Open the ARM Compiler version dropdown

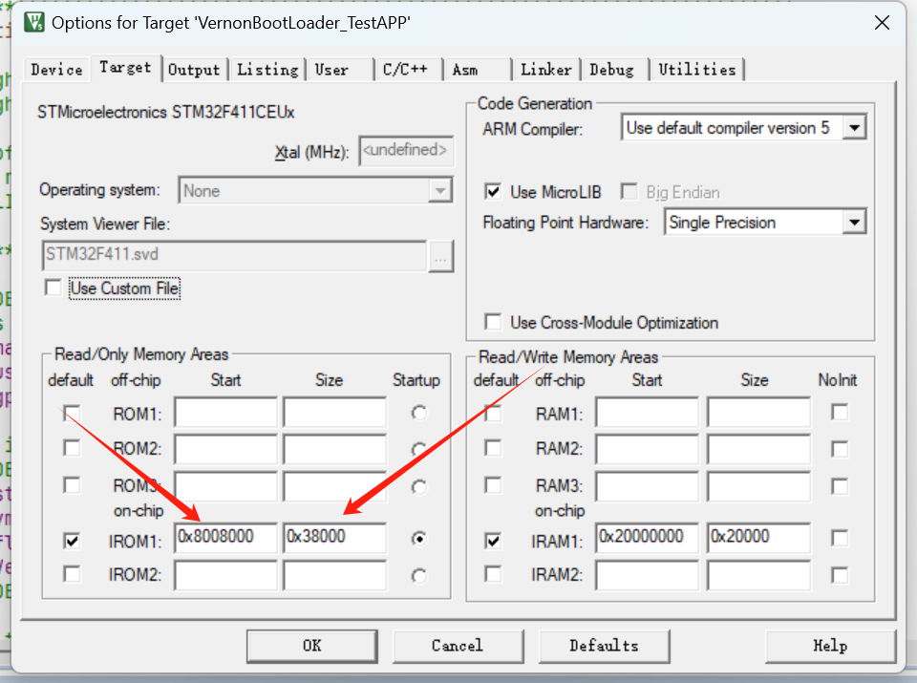coord(854,127)
